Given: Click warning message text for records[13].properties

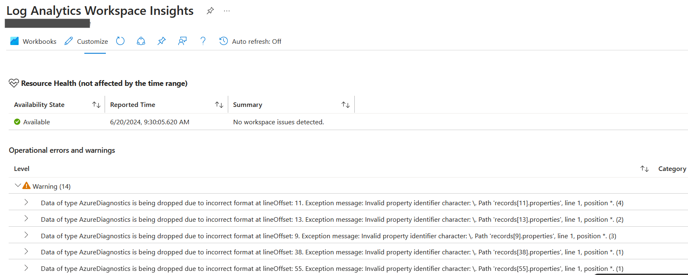Looking at the screenshot, I should [x=332, y=220].
